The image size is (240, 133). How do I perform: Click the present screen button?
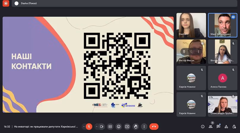tap(127, 126)
